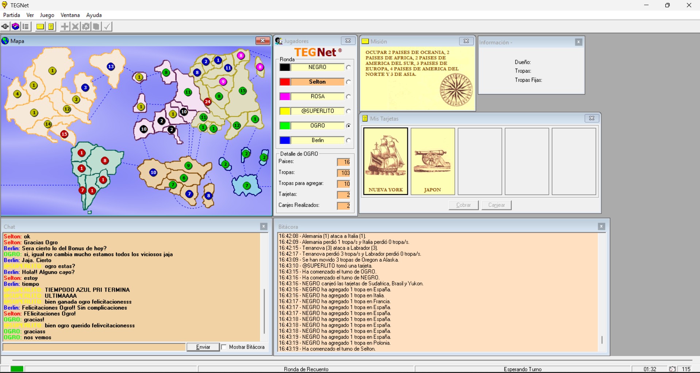Click the checkmark end-turn toolbar icon
This screenshot has height=373, width=700.
click(x=107, y=27)
